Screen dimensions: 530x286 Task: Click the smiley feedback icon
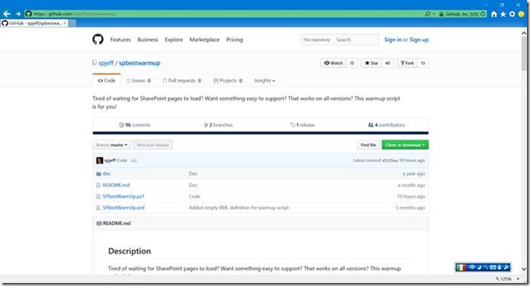[x=522, y=14]
